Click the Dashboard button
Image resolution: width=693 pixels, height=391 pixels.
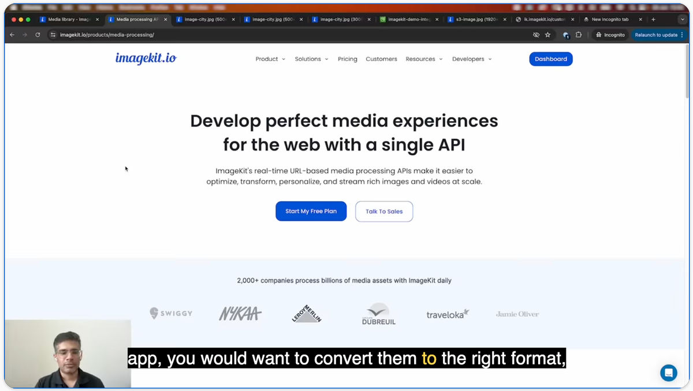point(551,59)
